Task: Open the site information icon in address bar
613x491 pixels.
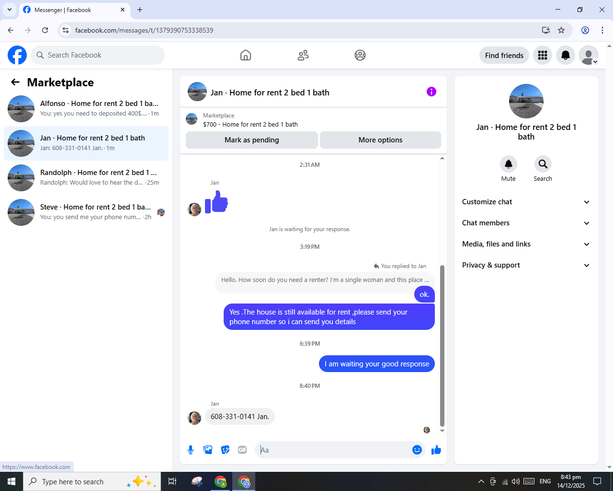Action: point(66,30)
